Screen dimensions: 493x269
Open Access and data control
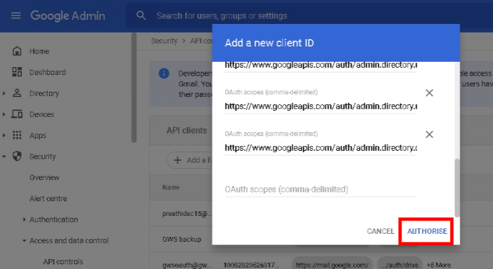click(x=69, y=240)
